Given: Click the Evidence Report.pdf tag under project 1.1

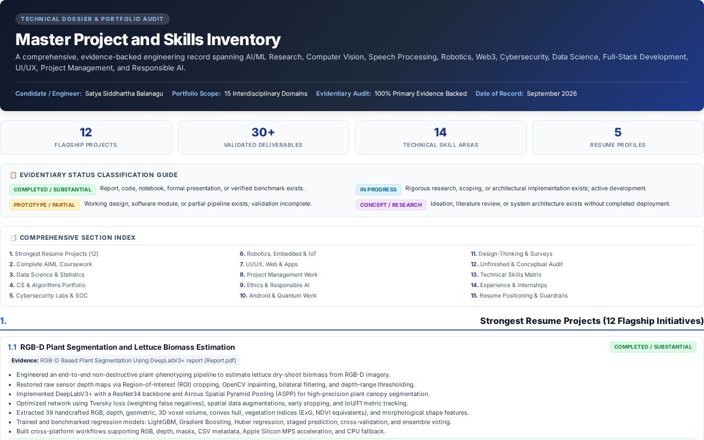Looking at the screenshot, I should (x=124, y=361).
